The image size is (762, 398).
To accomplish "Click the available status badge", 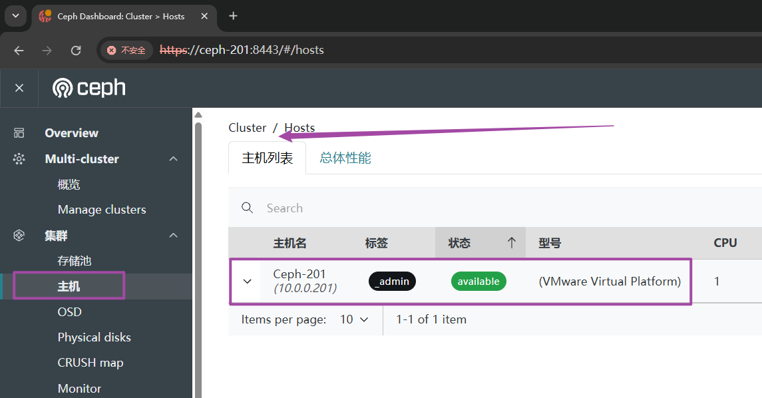I will click(x=478, y=282).
